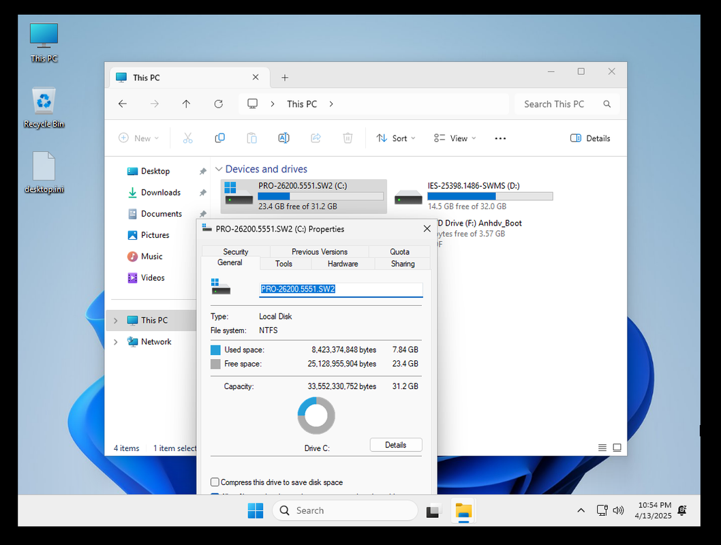
Task: Click the drive usage donut chart
Action: (x=316, y=416)
